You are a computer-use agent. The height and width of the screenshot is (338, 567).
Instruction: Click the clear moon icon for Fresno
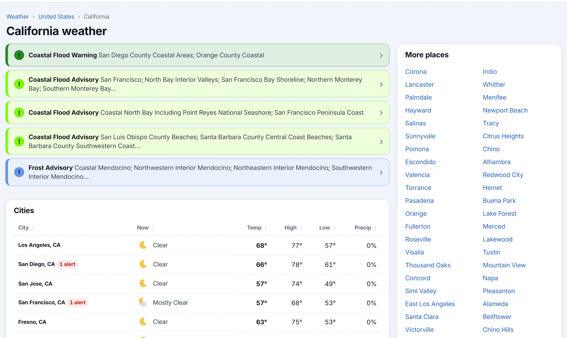(143, 322)
